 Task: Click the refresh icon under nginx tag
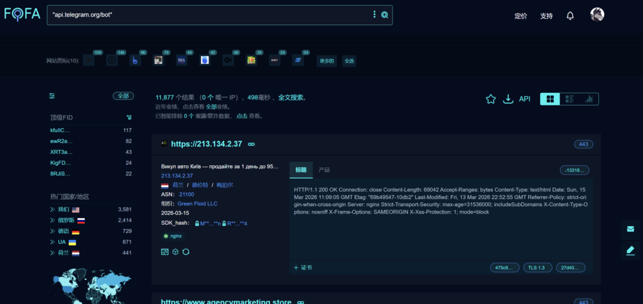186,252
